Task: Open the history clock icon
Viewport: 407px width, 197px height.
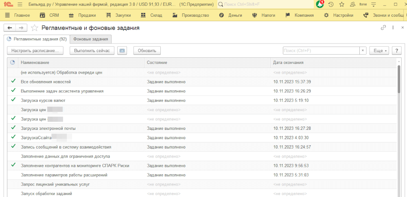Action: [x=331, y=4]
